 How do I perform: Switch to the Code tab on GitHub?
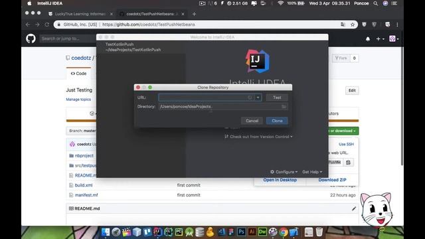pos(78,74)
